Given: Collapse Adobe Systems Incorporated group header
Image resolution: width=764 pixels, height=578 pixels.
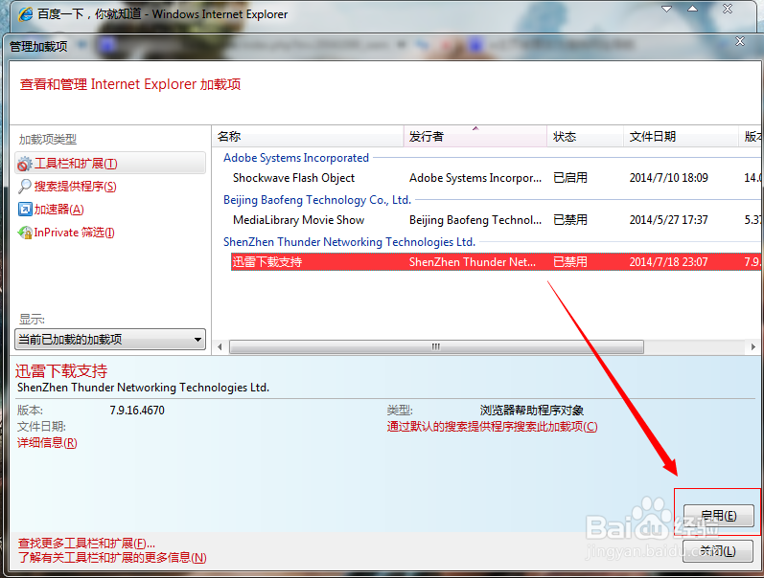Looking at the screenshot, I should point(296,158).
